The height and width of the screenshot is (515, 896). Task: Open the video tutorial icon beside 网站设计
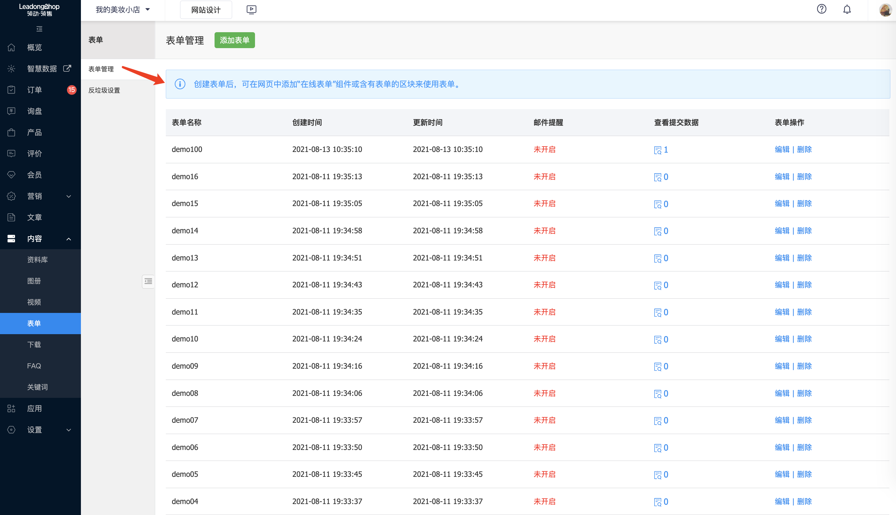tap(251, 10)
